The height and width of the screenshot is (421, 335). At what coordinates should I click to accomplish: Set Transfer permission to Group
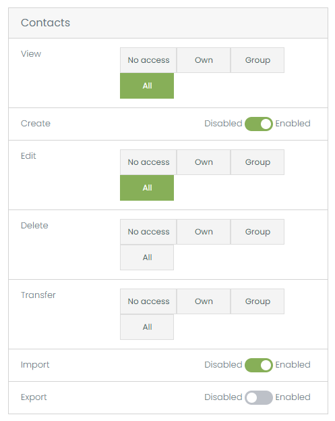click(257, 301)
